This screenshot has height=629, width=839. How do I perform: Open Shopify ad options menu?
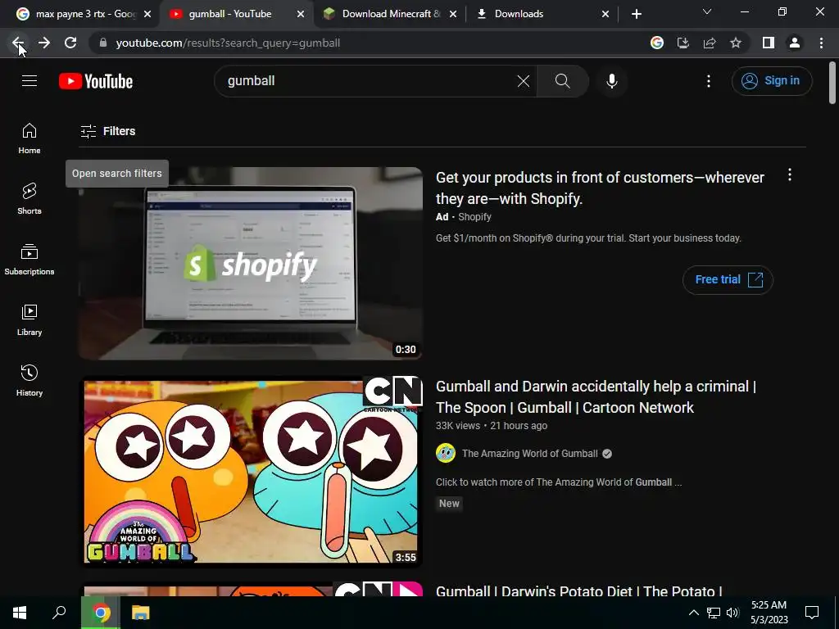click(789, 175)
